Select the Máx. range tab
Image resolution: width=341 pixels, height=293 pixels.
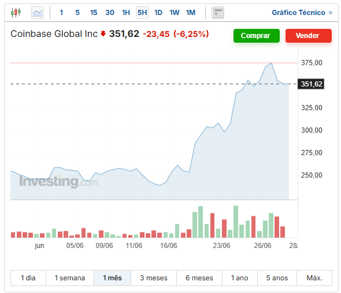[x=314, y=278]
